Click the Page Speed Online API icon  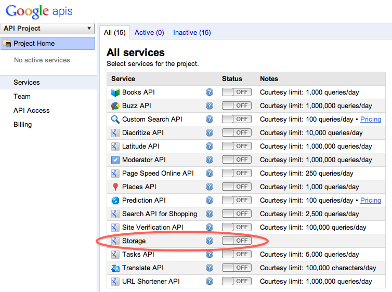[114, 174]
